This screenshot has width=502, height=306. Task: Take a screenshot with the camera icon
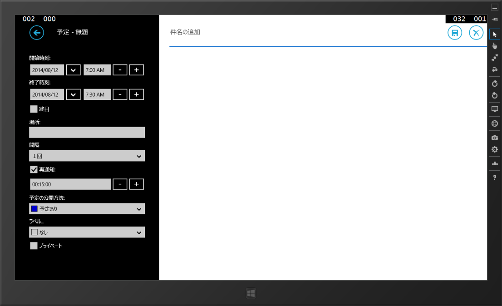(x=495, y=138)
